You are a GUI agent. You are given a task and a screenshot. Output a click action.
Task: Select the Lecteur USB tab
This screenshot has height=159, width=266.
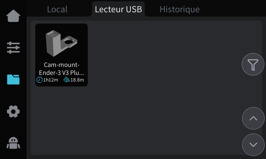tap(118, 9)
